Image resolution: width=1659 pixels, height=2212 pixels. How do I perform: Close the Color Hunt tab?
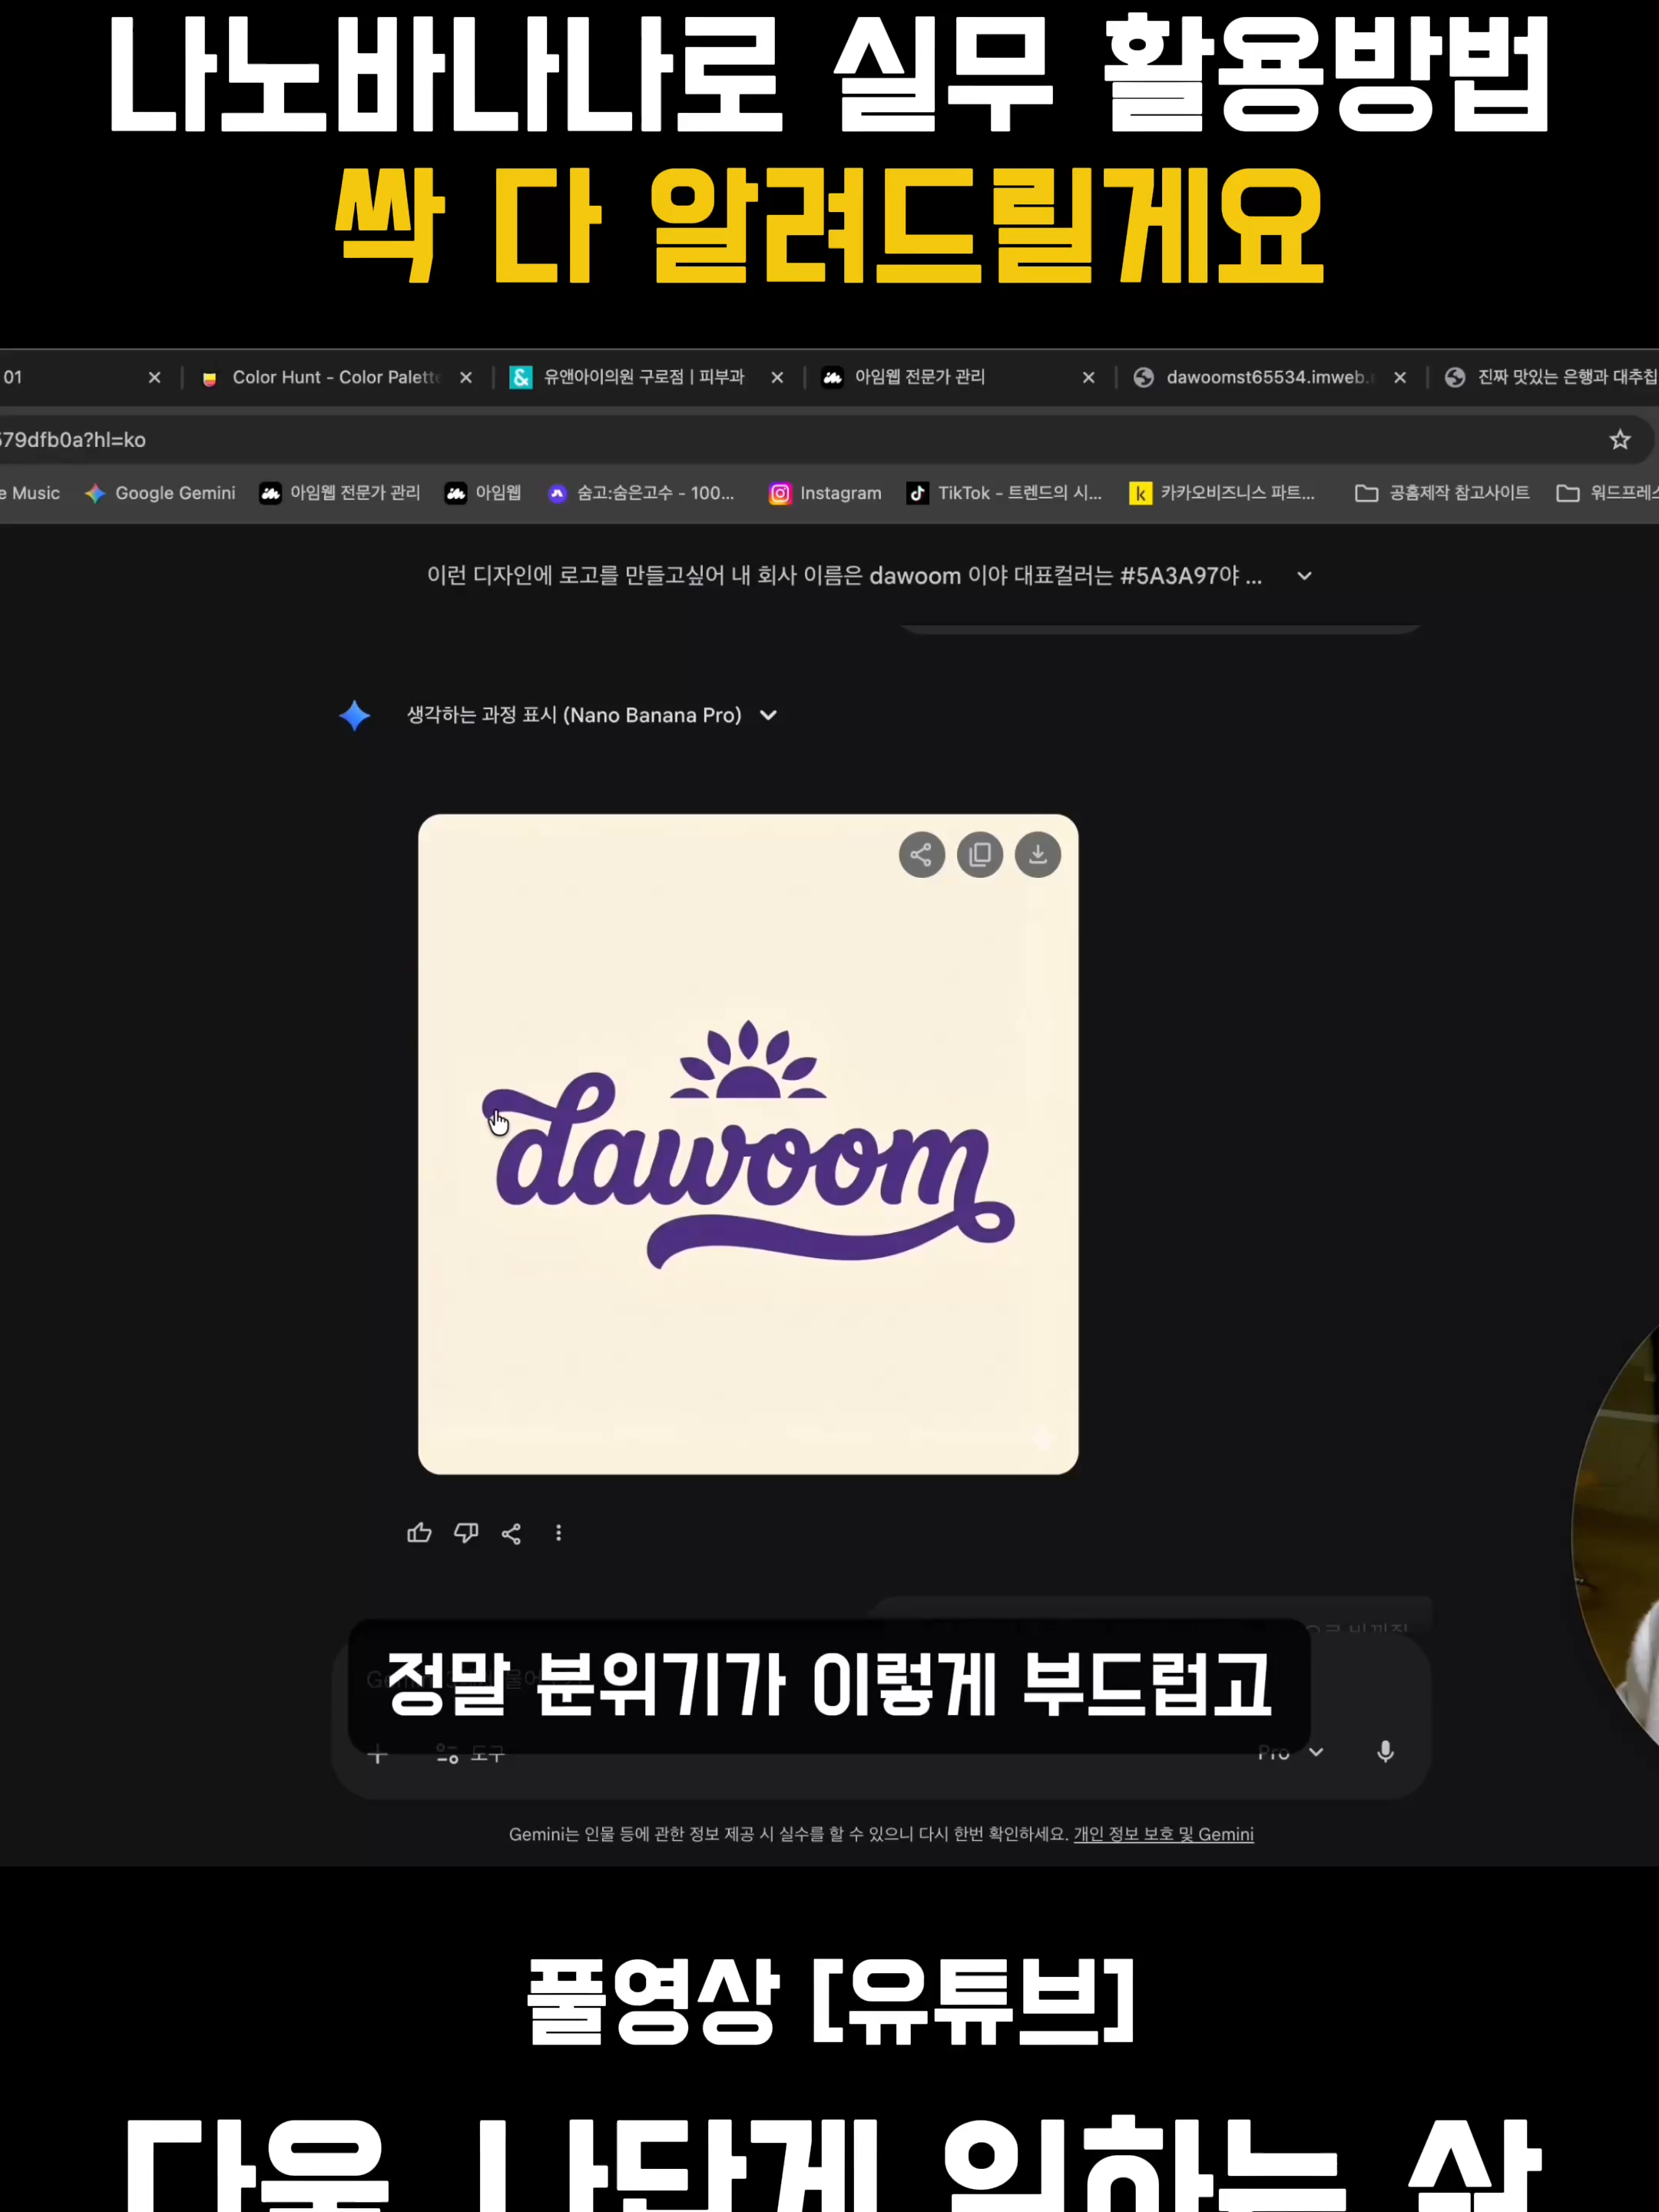pos(466,378)
